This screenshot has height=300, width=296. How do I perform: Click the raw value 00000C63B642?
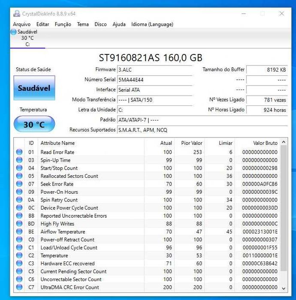coord(260,264)
